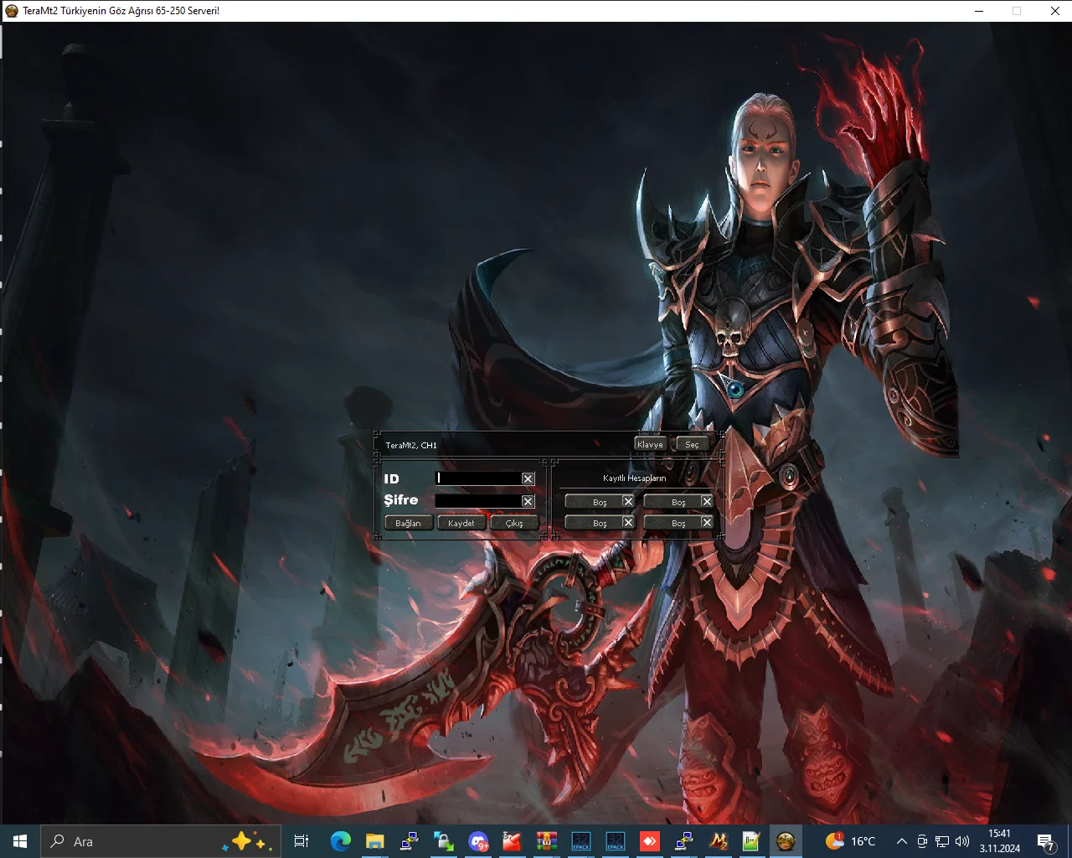
Task: Delete the upper-left saved account slot via X
Action: point(628,502)
